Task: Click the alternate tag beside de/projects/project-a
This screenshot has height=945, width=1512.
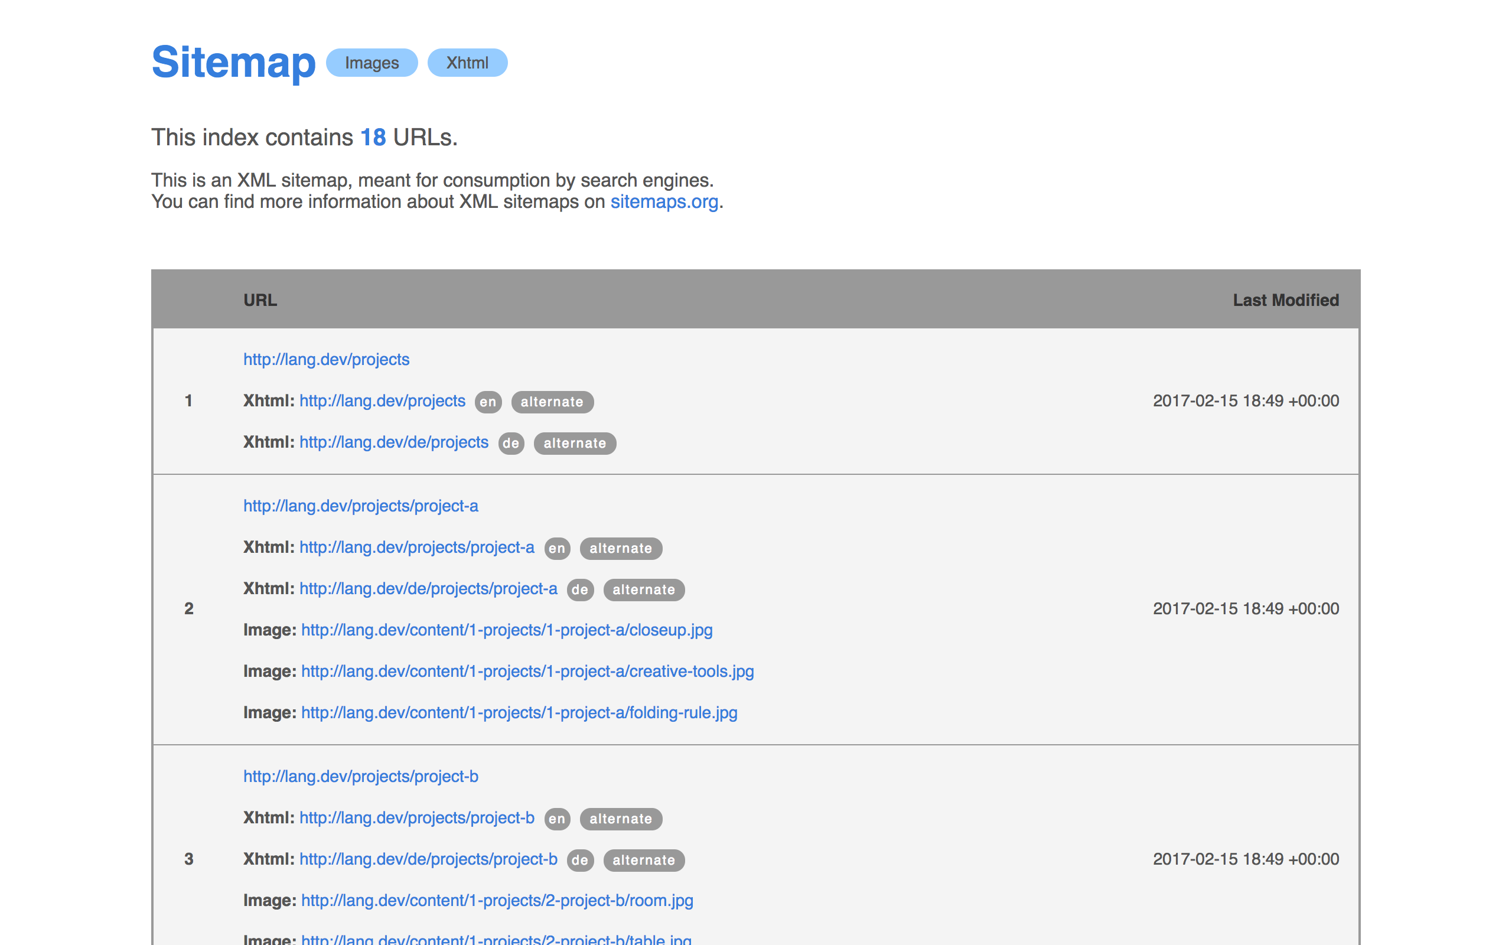Action: (x=644, y=589)
